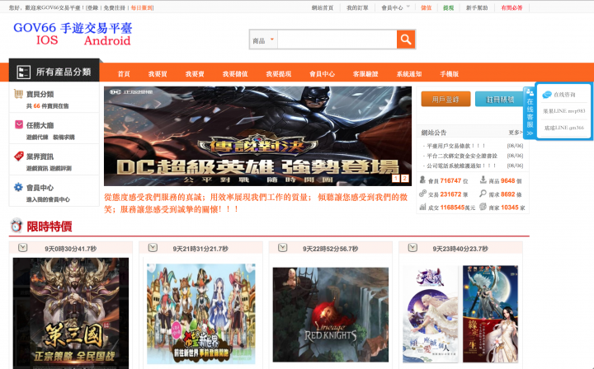
Task: Click the 免費注冊 link in the welcome bar
Action: tap(114, 7)
